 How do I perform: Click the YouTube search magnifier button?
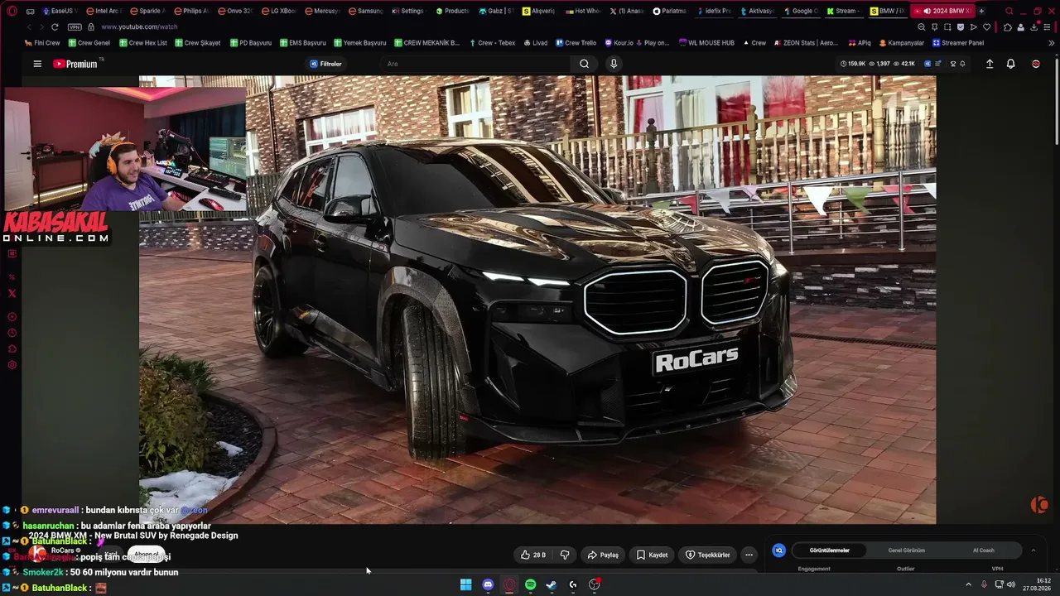tap(585, 64)
